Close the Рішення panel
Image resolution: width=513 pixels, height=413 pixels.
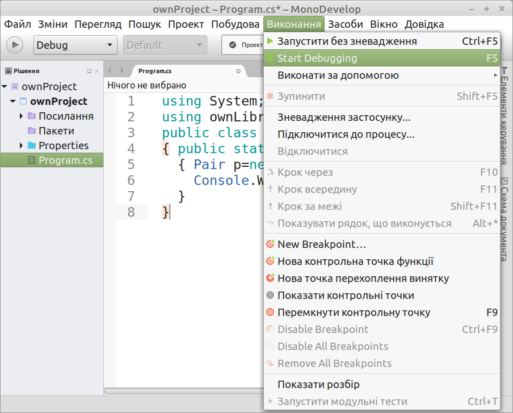(x=96, y=71)
